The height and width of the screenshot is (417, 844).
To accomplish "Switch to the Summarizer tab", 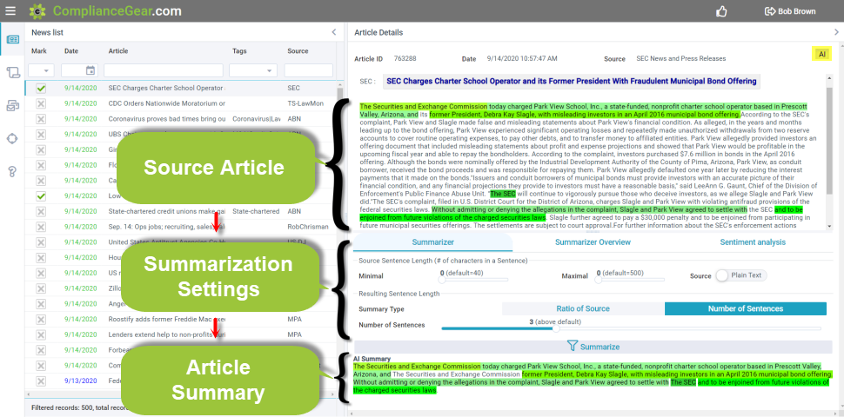I will click(x=432, y=242).
